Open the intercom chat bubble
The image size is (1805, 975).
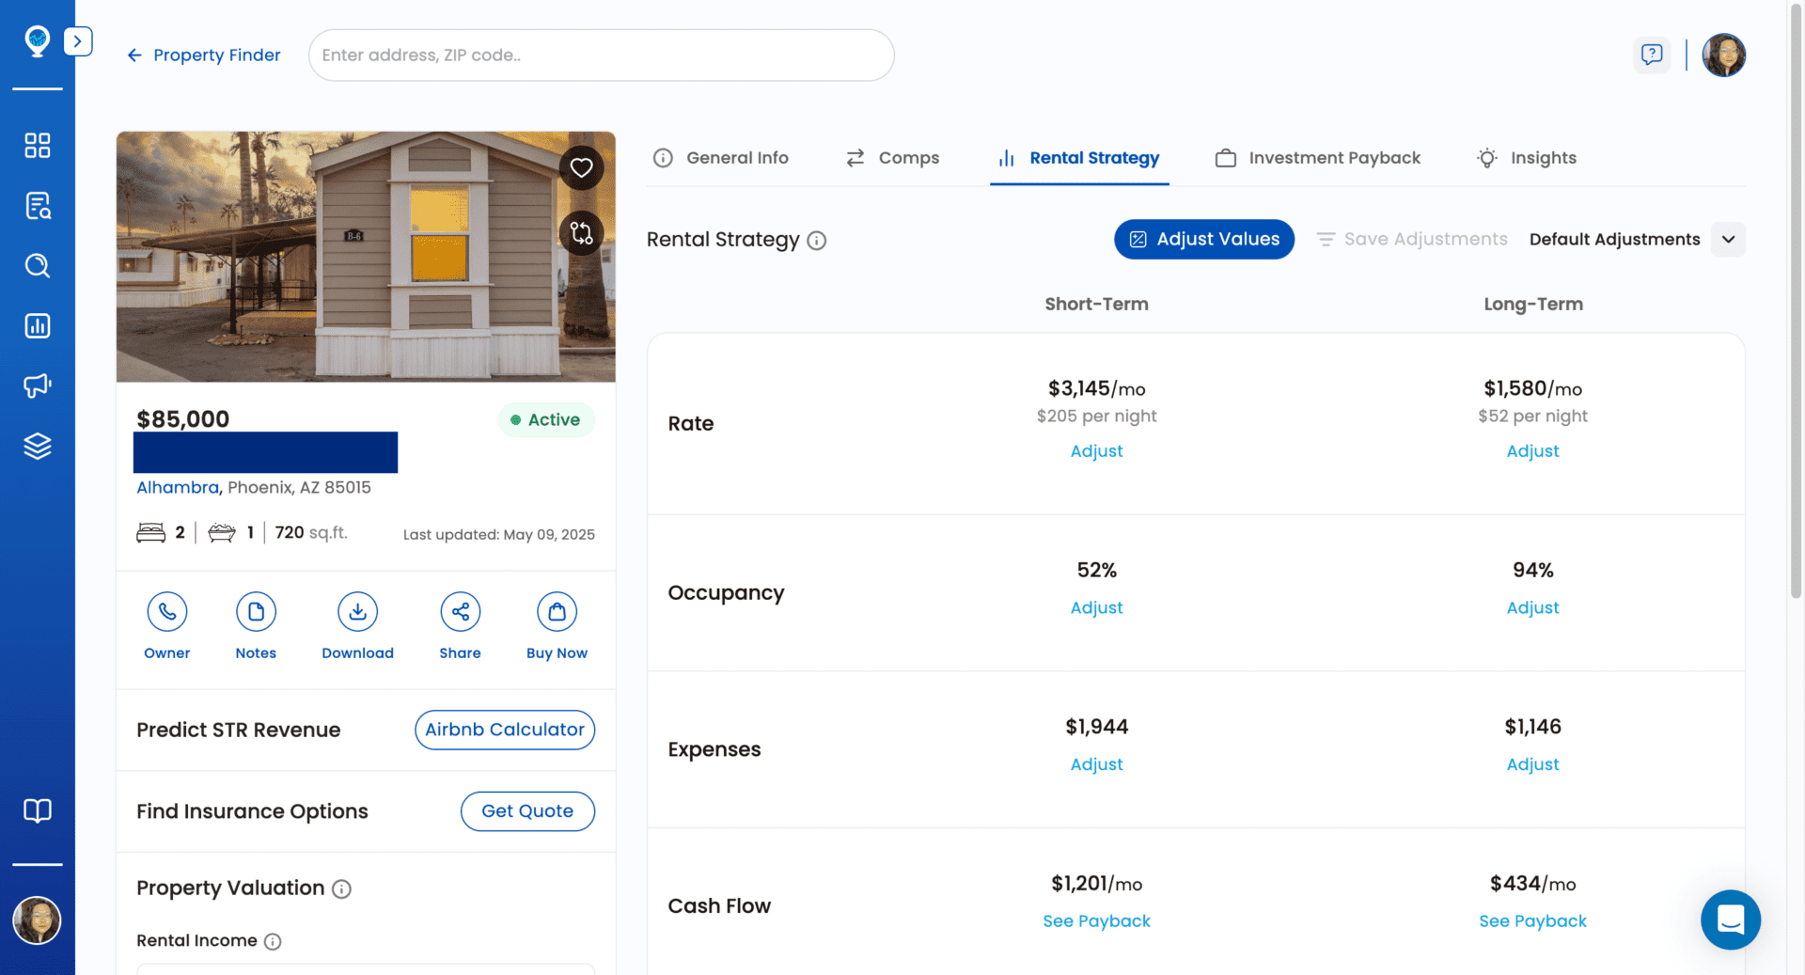(1731, 920)
